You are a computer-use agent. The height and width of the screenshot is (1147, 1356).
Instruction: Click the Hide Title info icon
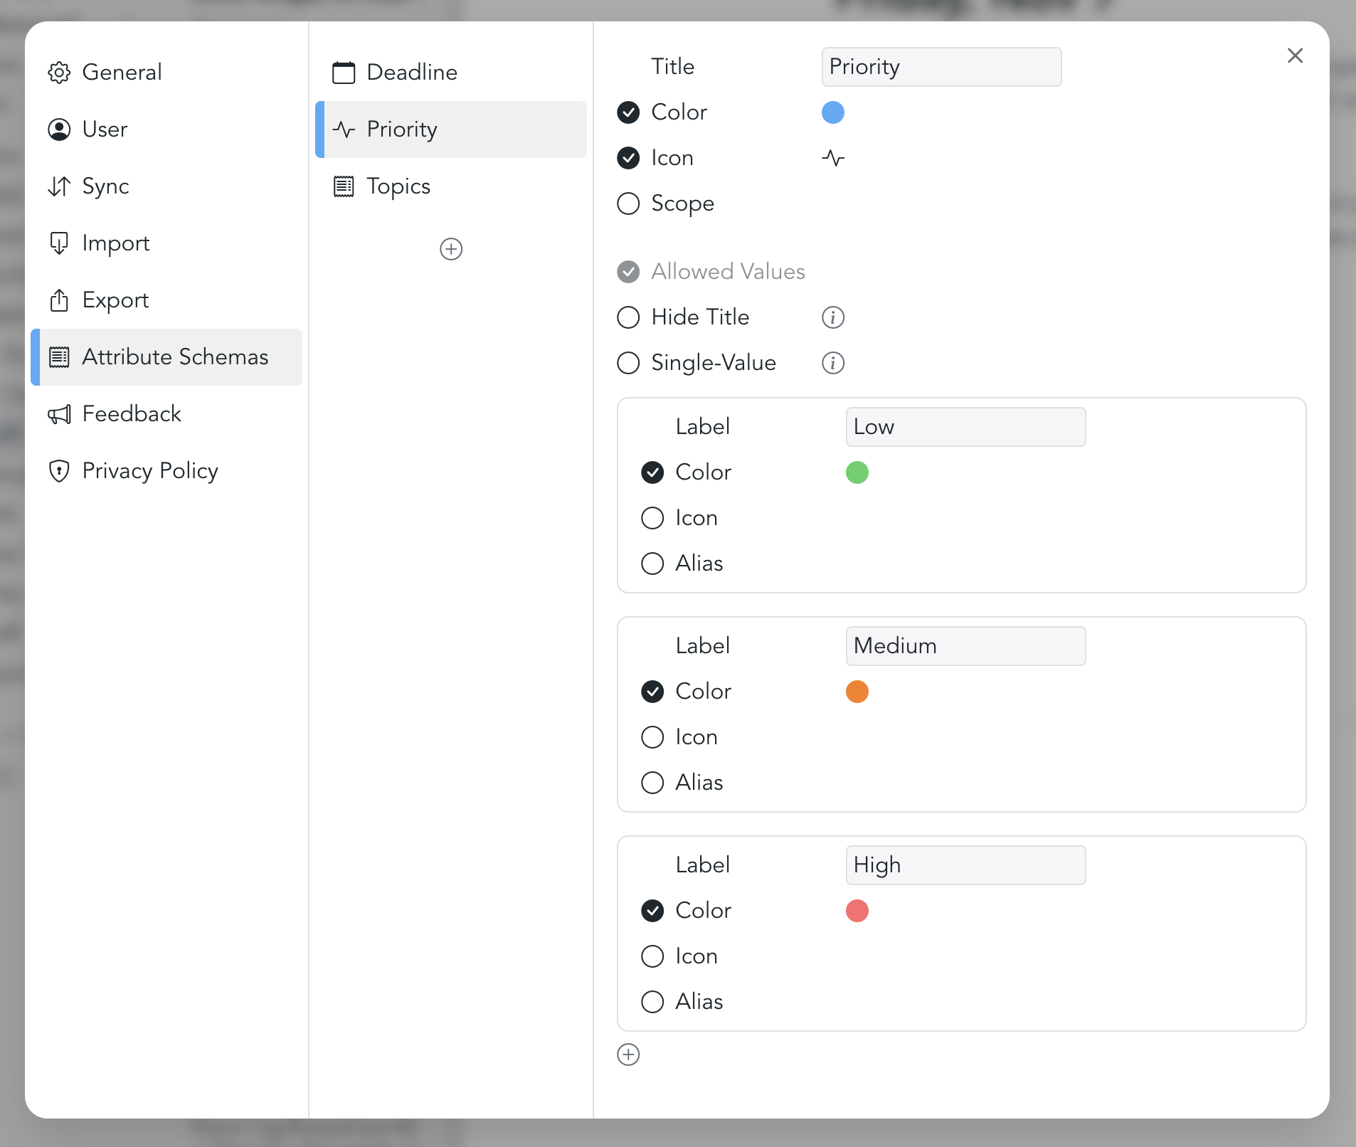click(x=832, y=317)
